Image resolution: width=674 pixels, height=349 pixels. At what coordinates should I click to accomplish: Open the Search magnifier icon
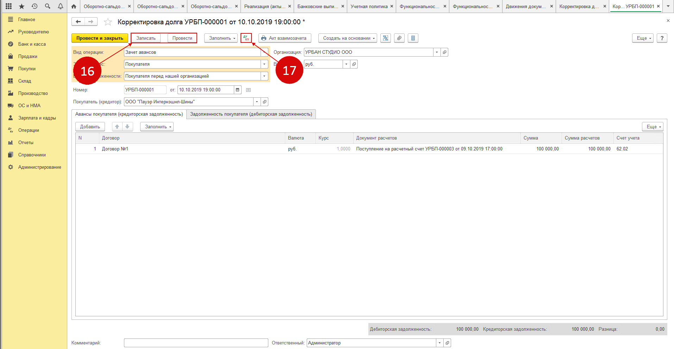click(48, 6)
